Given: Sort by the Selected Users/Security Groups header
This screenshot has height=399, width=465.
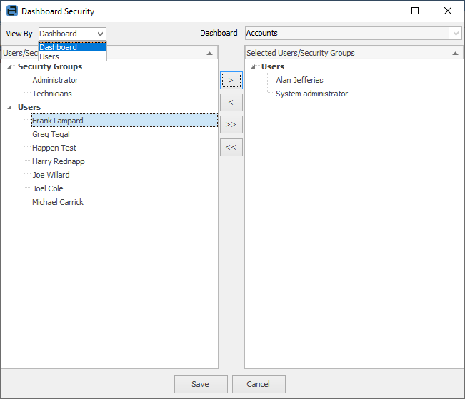Looking at the screenshot, I should point(354,53).
